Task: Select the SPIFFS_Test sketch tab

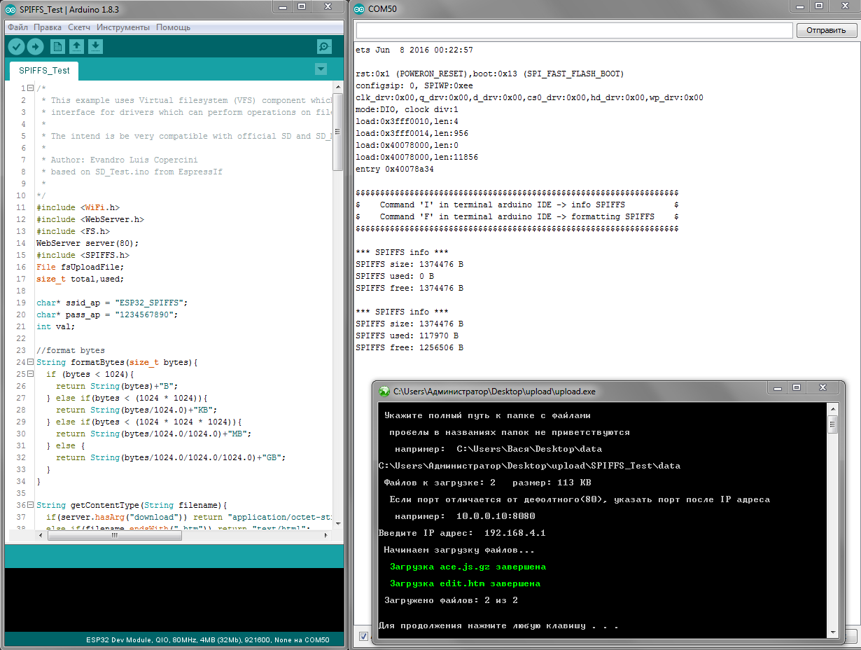Action: pos(44,71)
